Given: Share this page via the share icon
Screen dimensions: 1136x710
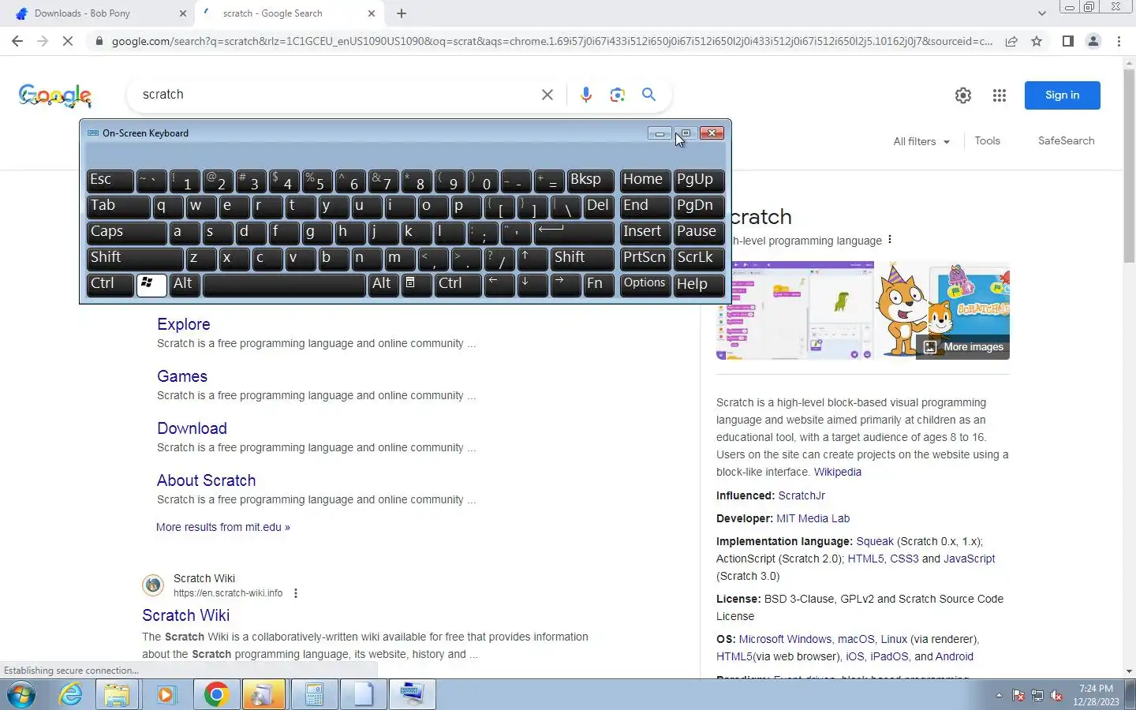Looking at the screenshot, I should pyautogui.click(x=1011, y=41).
